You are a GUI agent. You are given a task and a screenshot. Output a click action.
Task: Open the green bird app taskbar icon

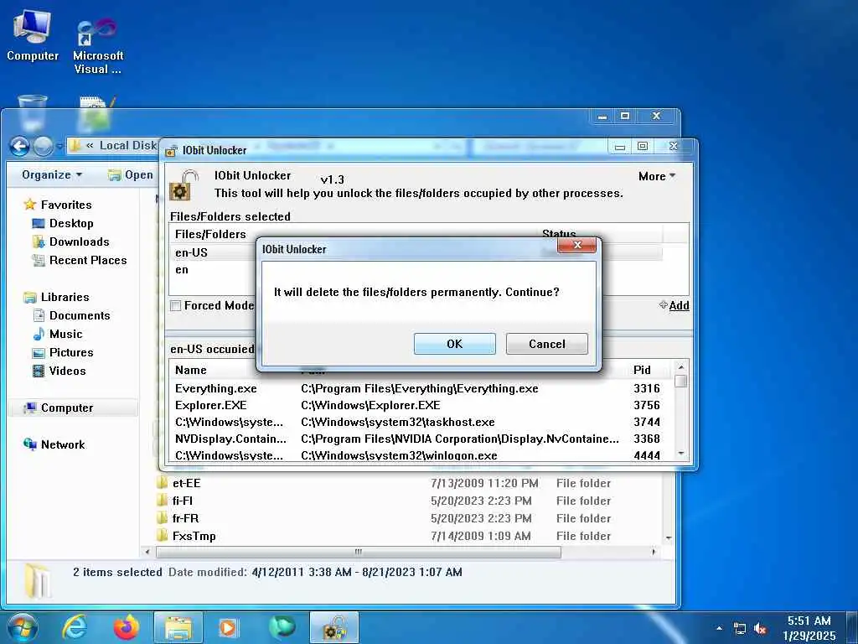[282, 627]
